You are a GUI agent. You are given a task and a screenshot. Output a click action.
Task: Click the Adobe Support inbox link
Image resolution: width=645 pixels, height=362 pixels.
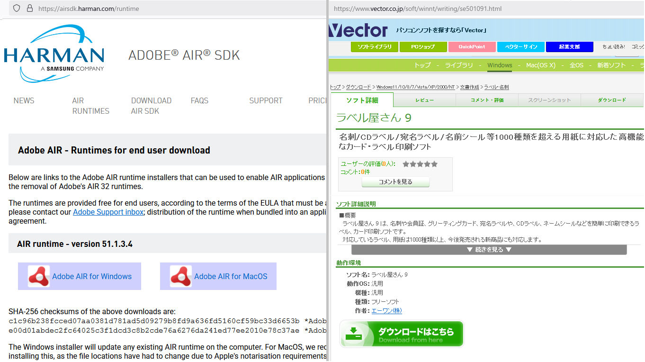point(108,212)
